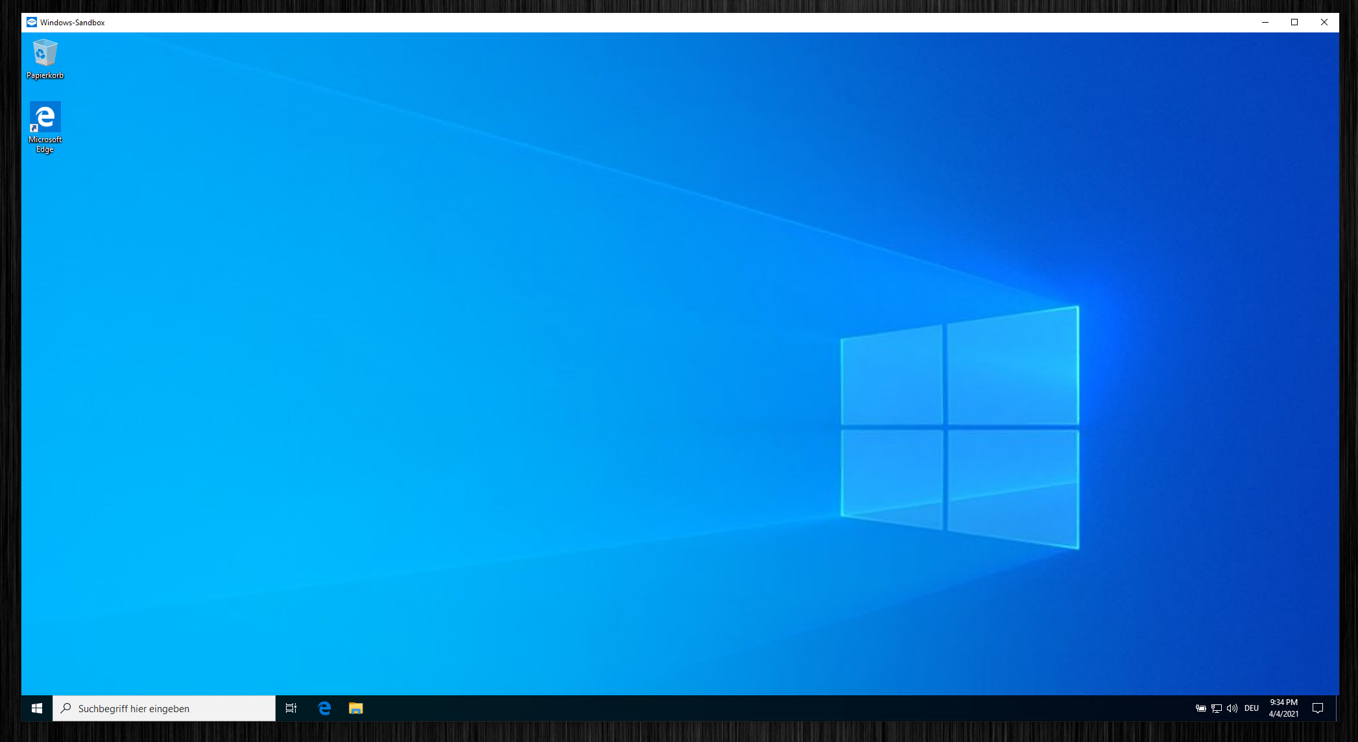Click the Windows-Sandbox title bar icon
The height and width of the screenshot is (742, 1358).
pos(31,22)
